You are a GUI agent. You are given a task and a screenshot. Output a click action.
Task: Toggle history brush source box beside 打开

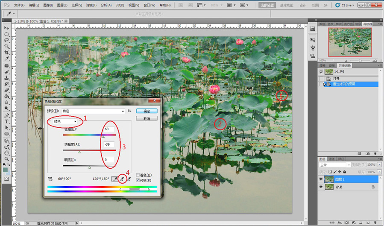[x=321, y=79]
